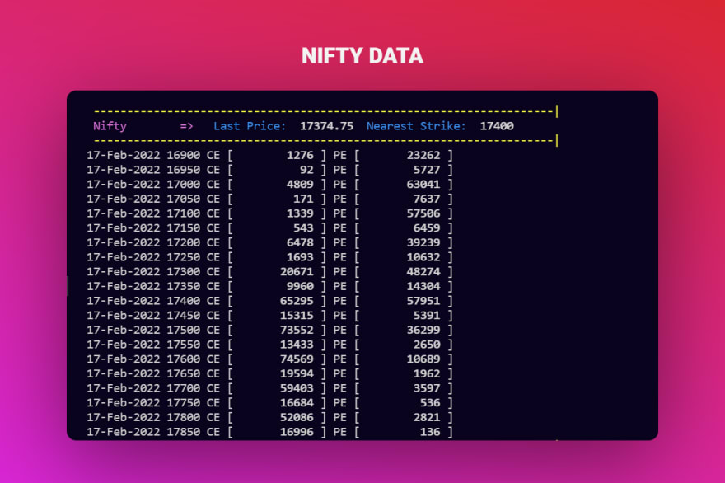Click strike price 17200
725x483 pixels.
point(184,243)
